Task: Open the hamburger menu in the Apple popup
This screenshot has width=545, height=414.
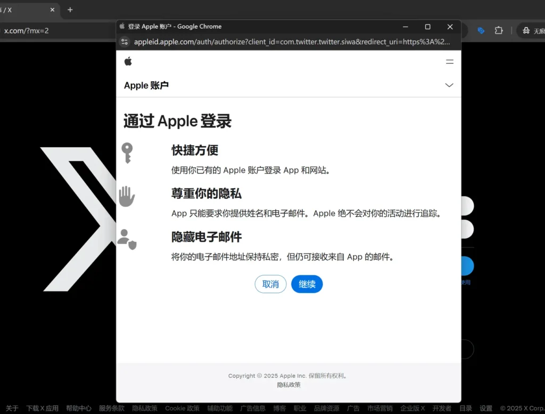Action: pos(449,62)
